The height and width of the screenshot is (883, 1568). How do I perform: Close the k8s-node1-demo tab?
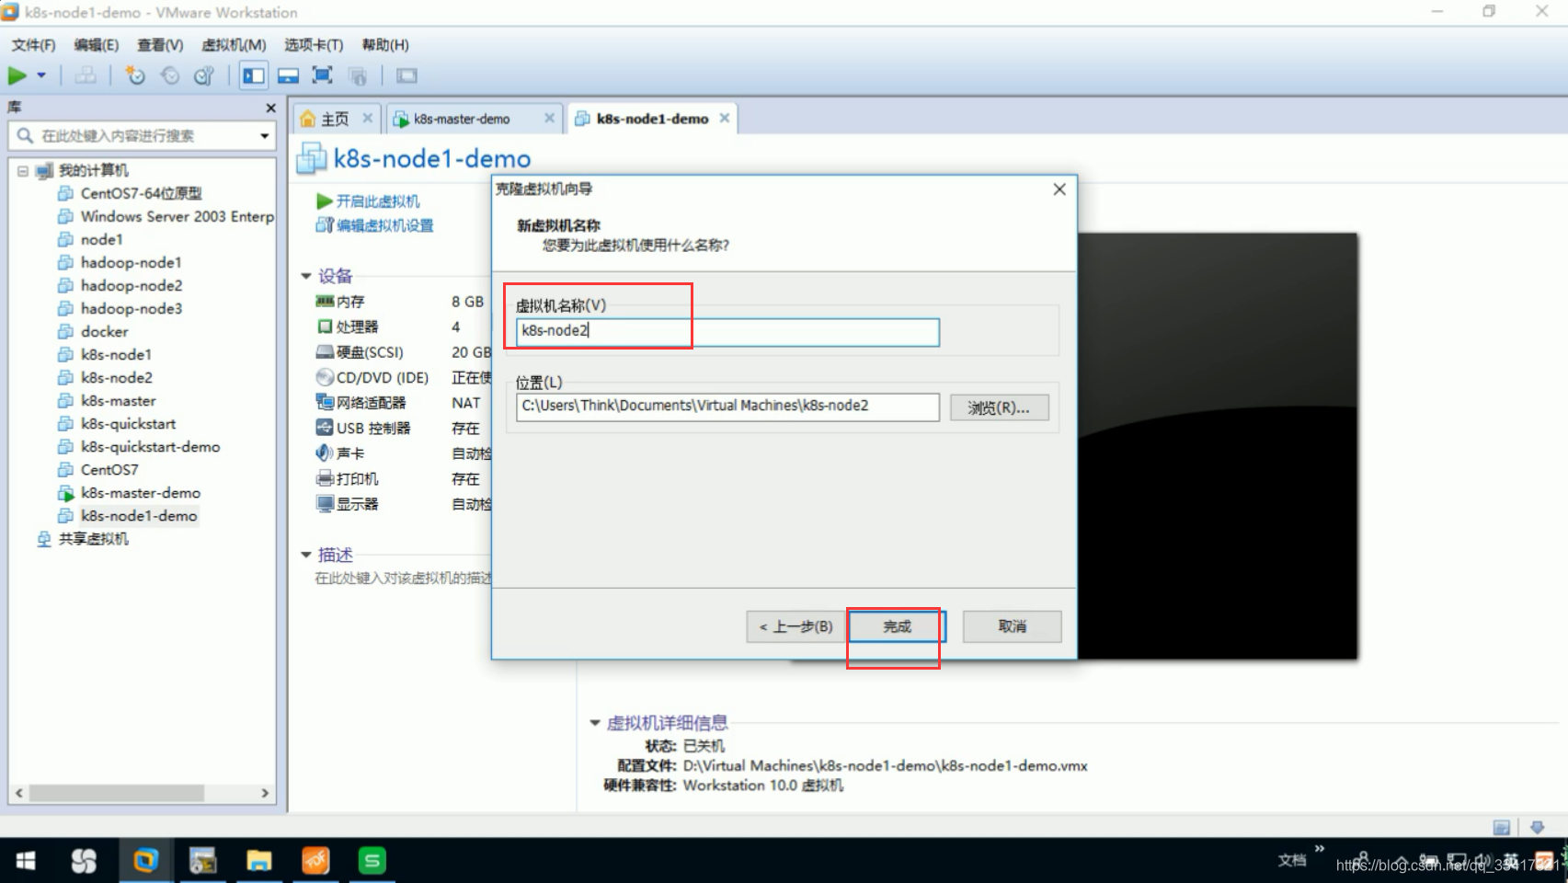(x=725, y=118)
